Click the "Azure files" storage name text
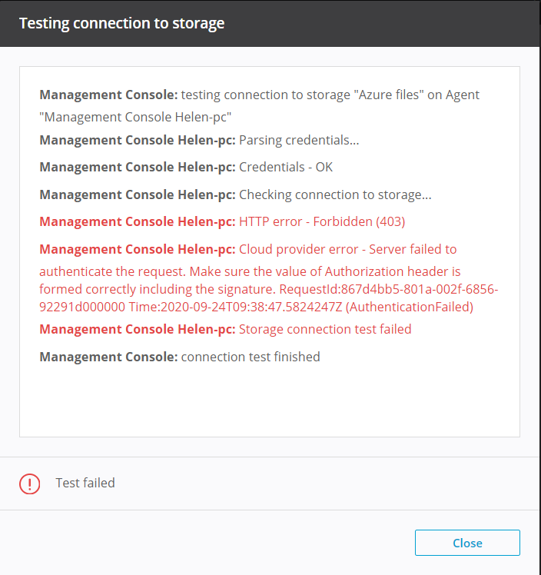 pos(390,95)
